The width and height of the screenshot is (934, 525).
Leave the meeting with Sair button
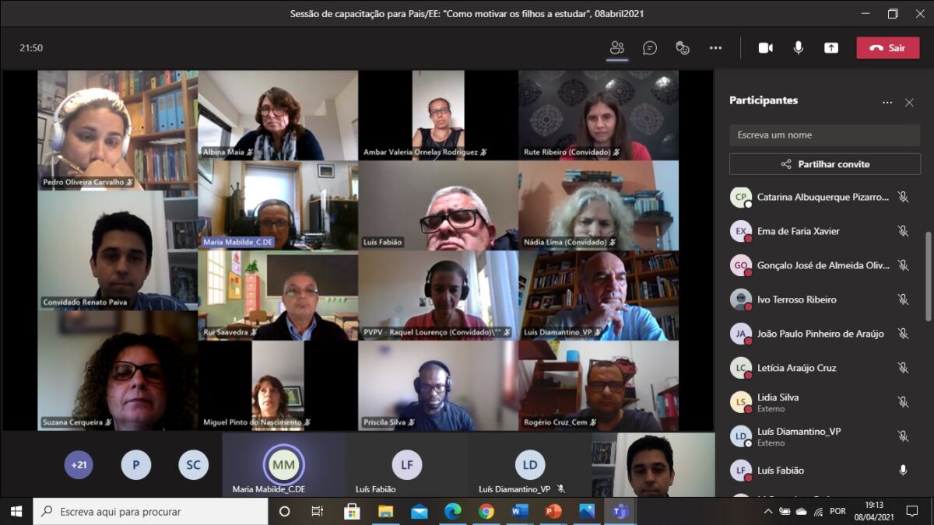point(888,47)
